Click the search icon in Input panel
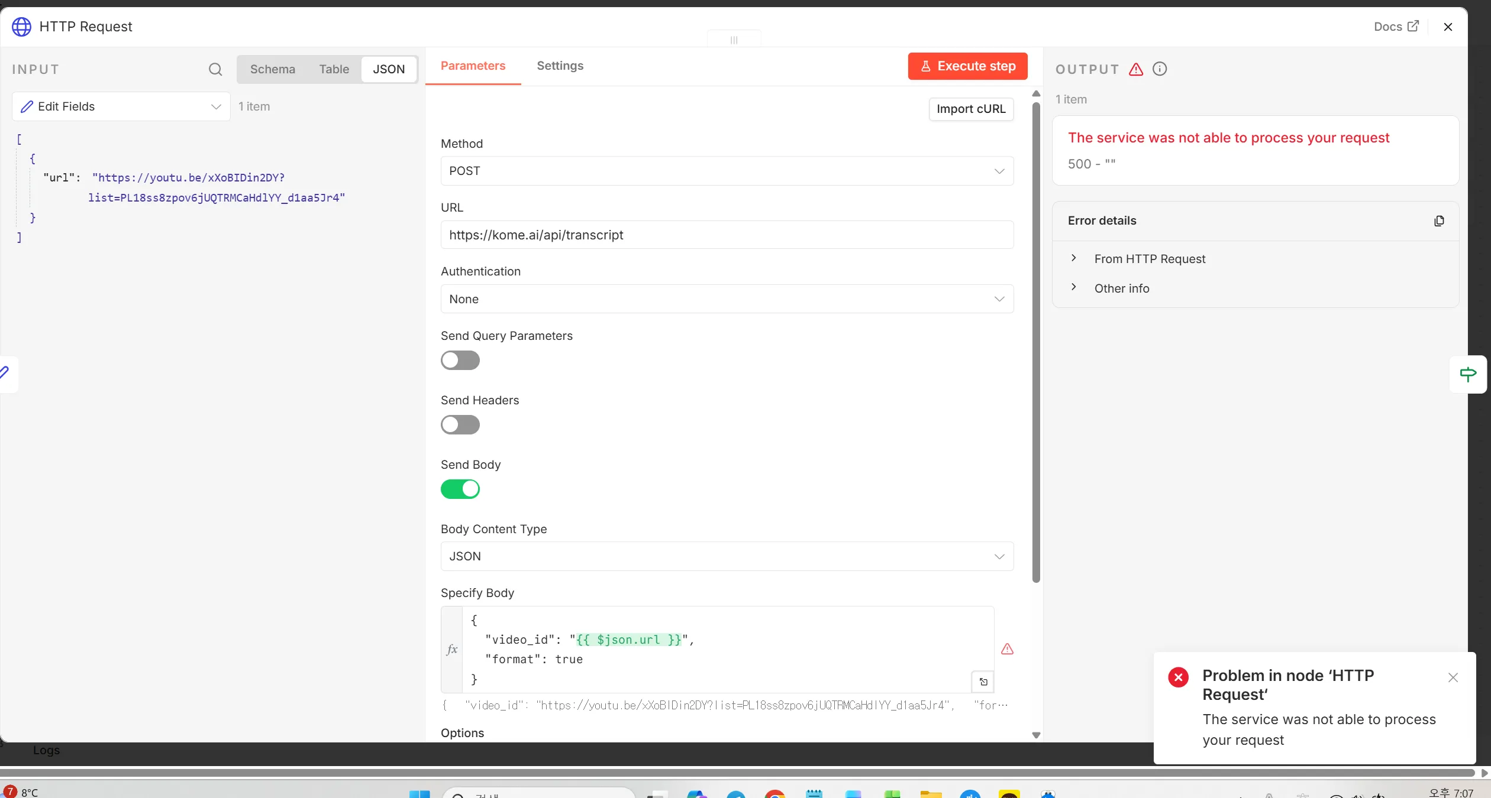 tap(215, 69)
